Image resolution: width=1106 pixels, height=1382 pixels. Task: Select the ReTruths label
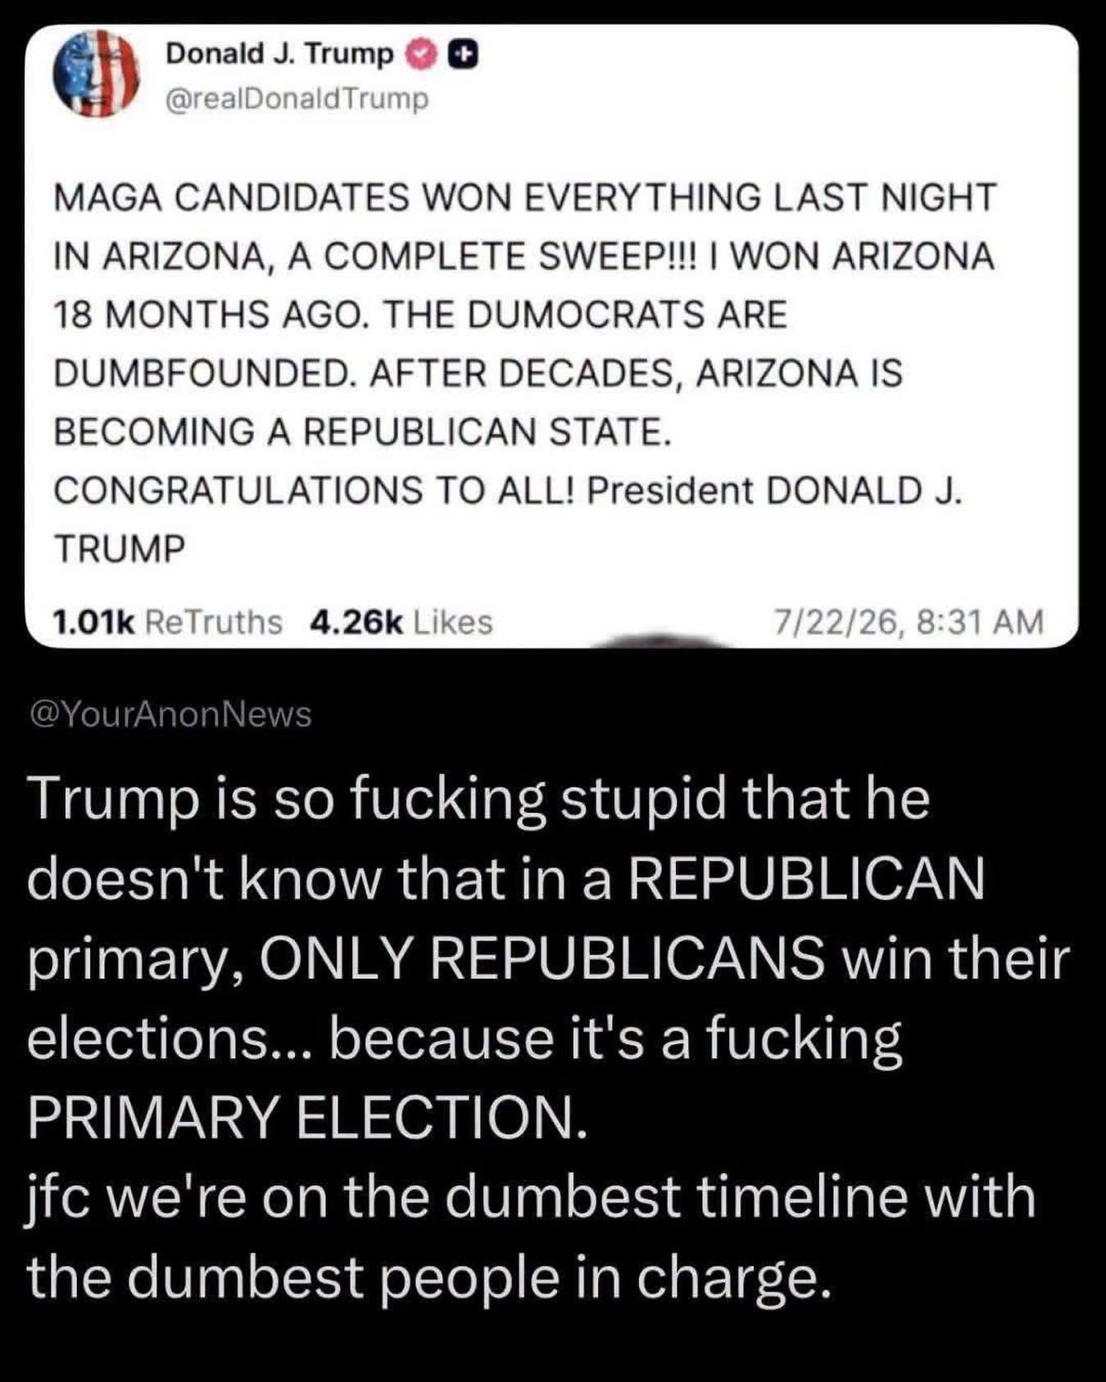[x=213, y=623]
